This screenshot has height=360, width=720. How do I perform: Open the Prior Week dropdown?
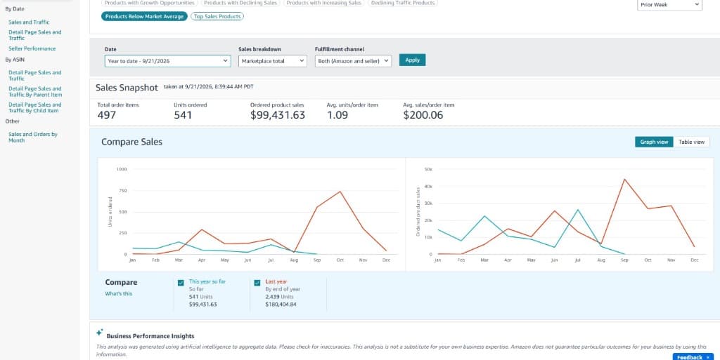(x=669, y=5)
